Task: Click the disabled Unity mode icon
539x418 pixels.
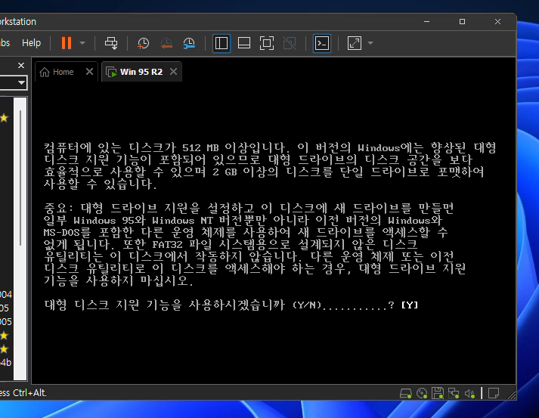Action: pyautogui.click(x=290, y=43)
